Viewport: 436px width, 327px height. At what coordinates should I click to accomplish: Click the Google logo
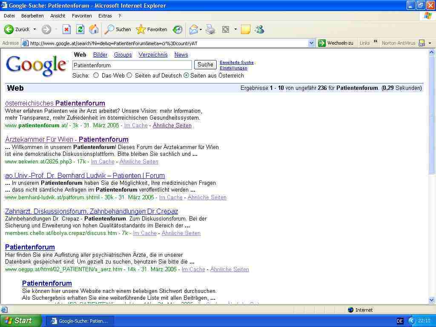36,66
